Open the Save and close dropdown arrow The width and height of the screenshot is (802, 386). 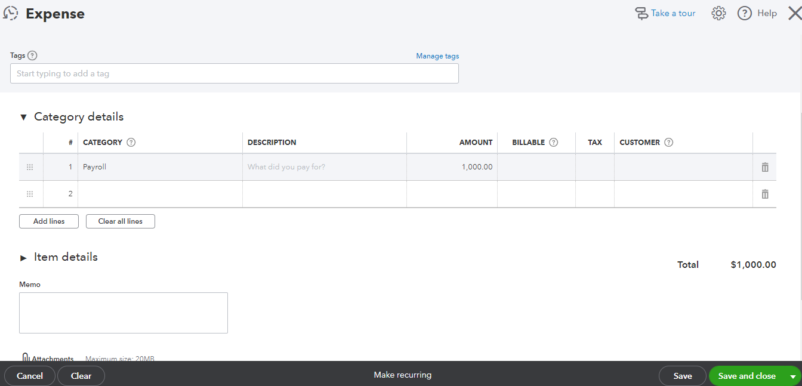pyautogui.click(x=792, y=376)
